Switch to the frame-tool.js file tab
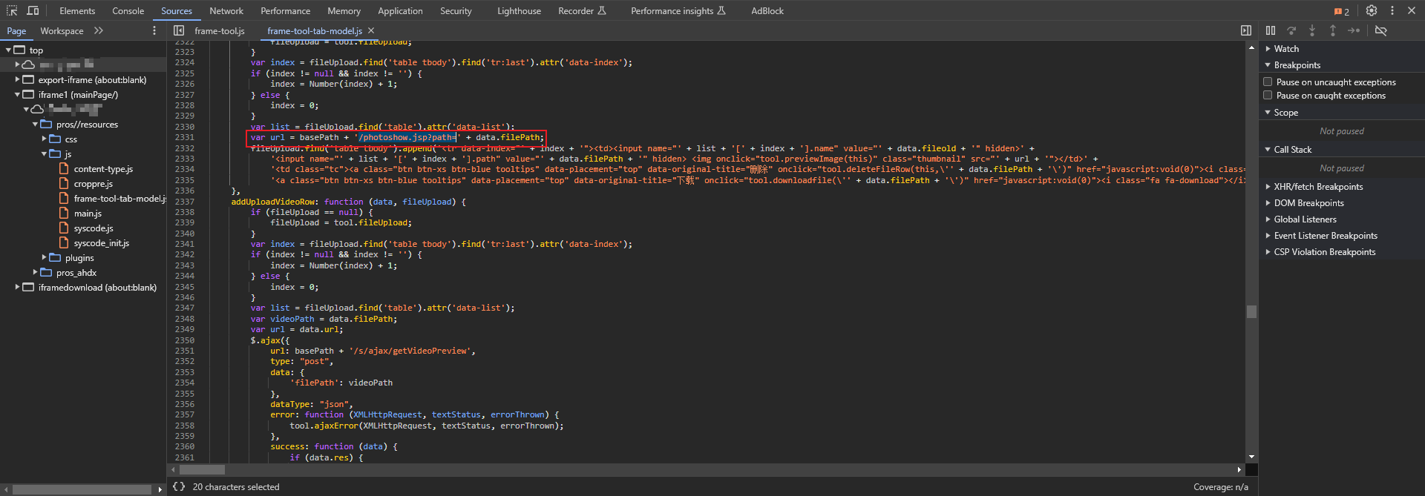Viewport: 1425px width, 496px height. (x=219, y=30)
